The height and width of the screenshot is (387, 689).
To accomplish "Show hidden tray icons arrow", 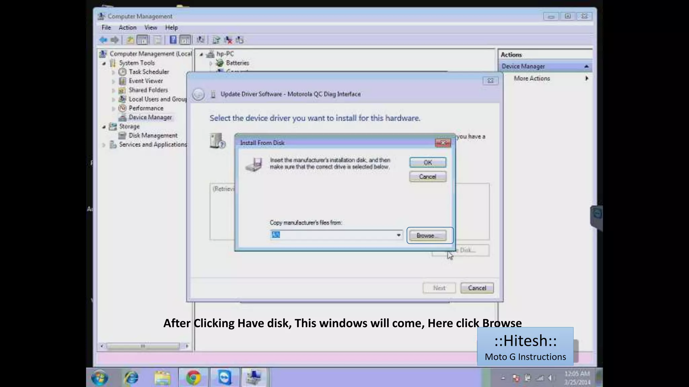I will pos(503,378).
